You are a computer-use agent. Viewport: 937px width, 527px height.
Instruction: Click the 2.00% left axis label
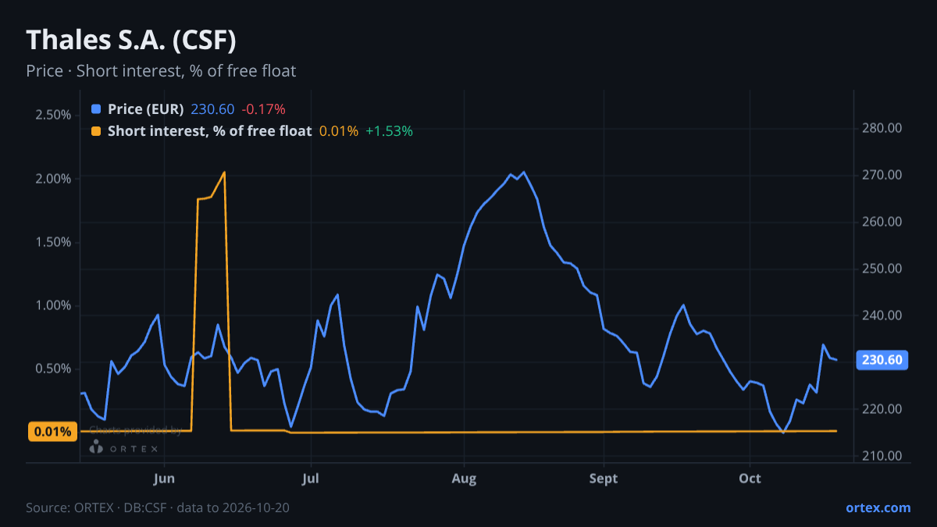pos(53,179)
